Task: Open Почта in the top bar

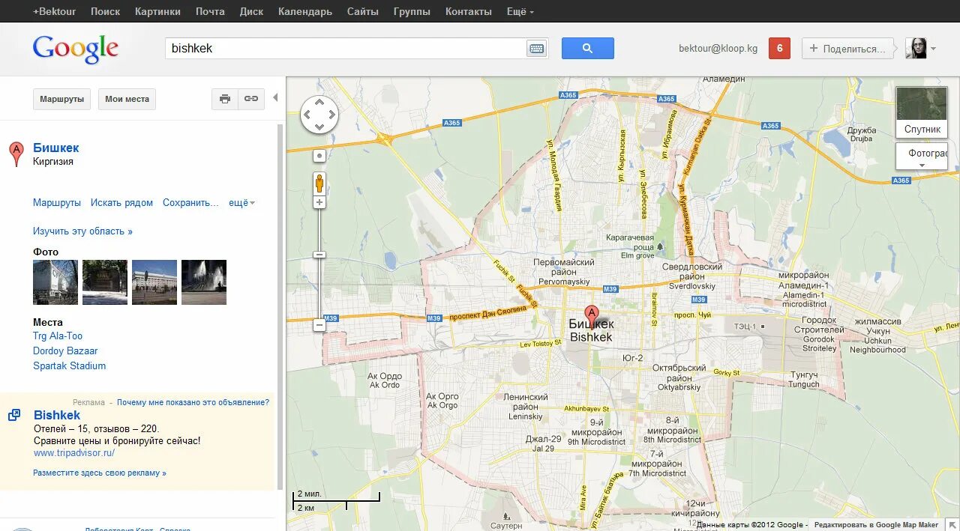Action: click(x=210, y=11)
